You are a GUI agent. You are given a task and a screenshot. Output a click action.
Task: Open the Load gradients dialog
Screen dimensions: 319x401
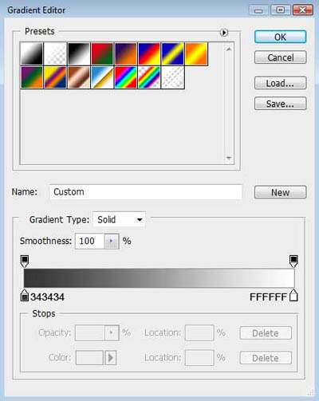point(280,83)
